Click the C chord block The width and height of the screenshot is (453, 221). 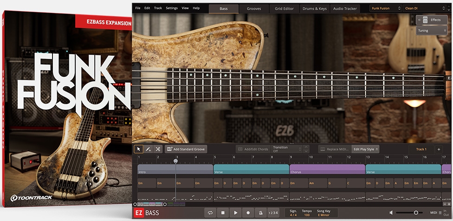pos(356,183)
